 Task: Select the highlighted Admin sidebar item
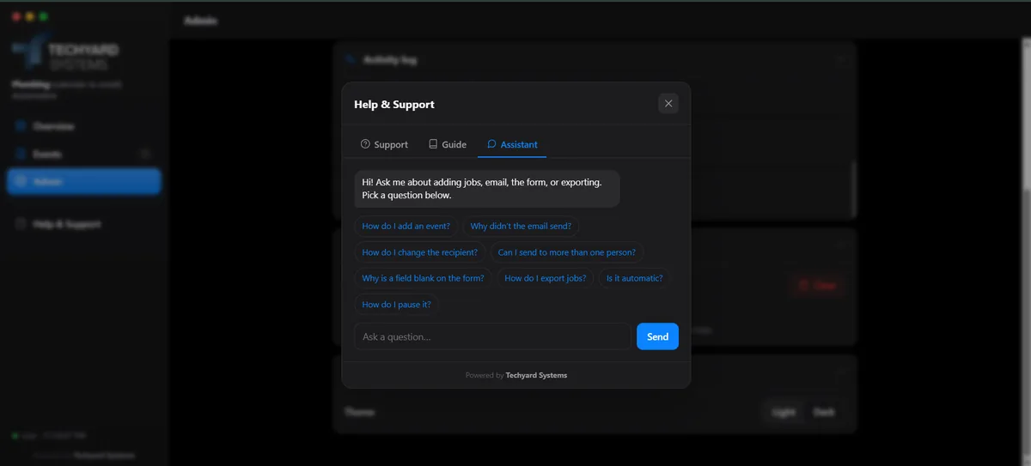point(83,182)
